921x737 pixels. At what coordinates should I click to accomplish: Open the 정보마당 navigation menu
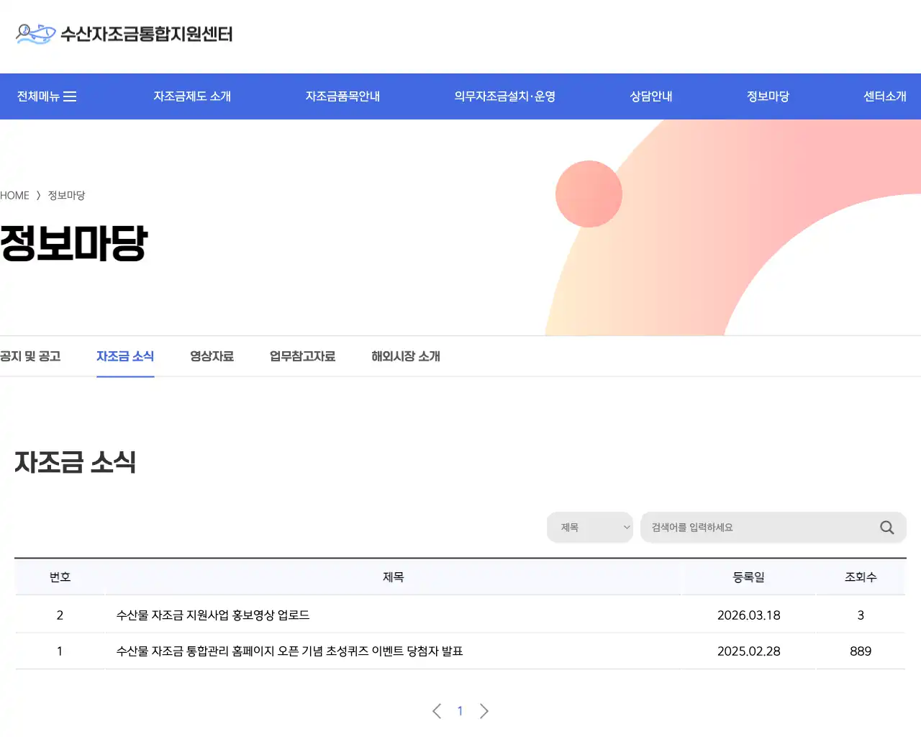coord(767,96)
